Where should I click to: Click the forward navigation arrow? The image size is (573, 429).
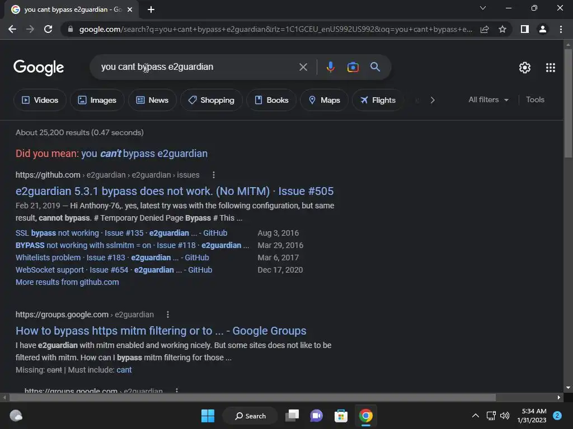tap(30, 29)
